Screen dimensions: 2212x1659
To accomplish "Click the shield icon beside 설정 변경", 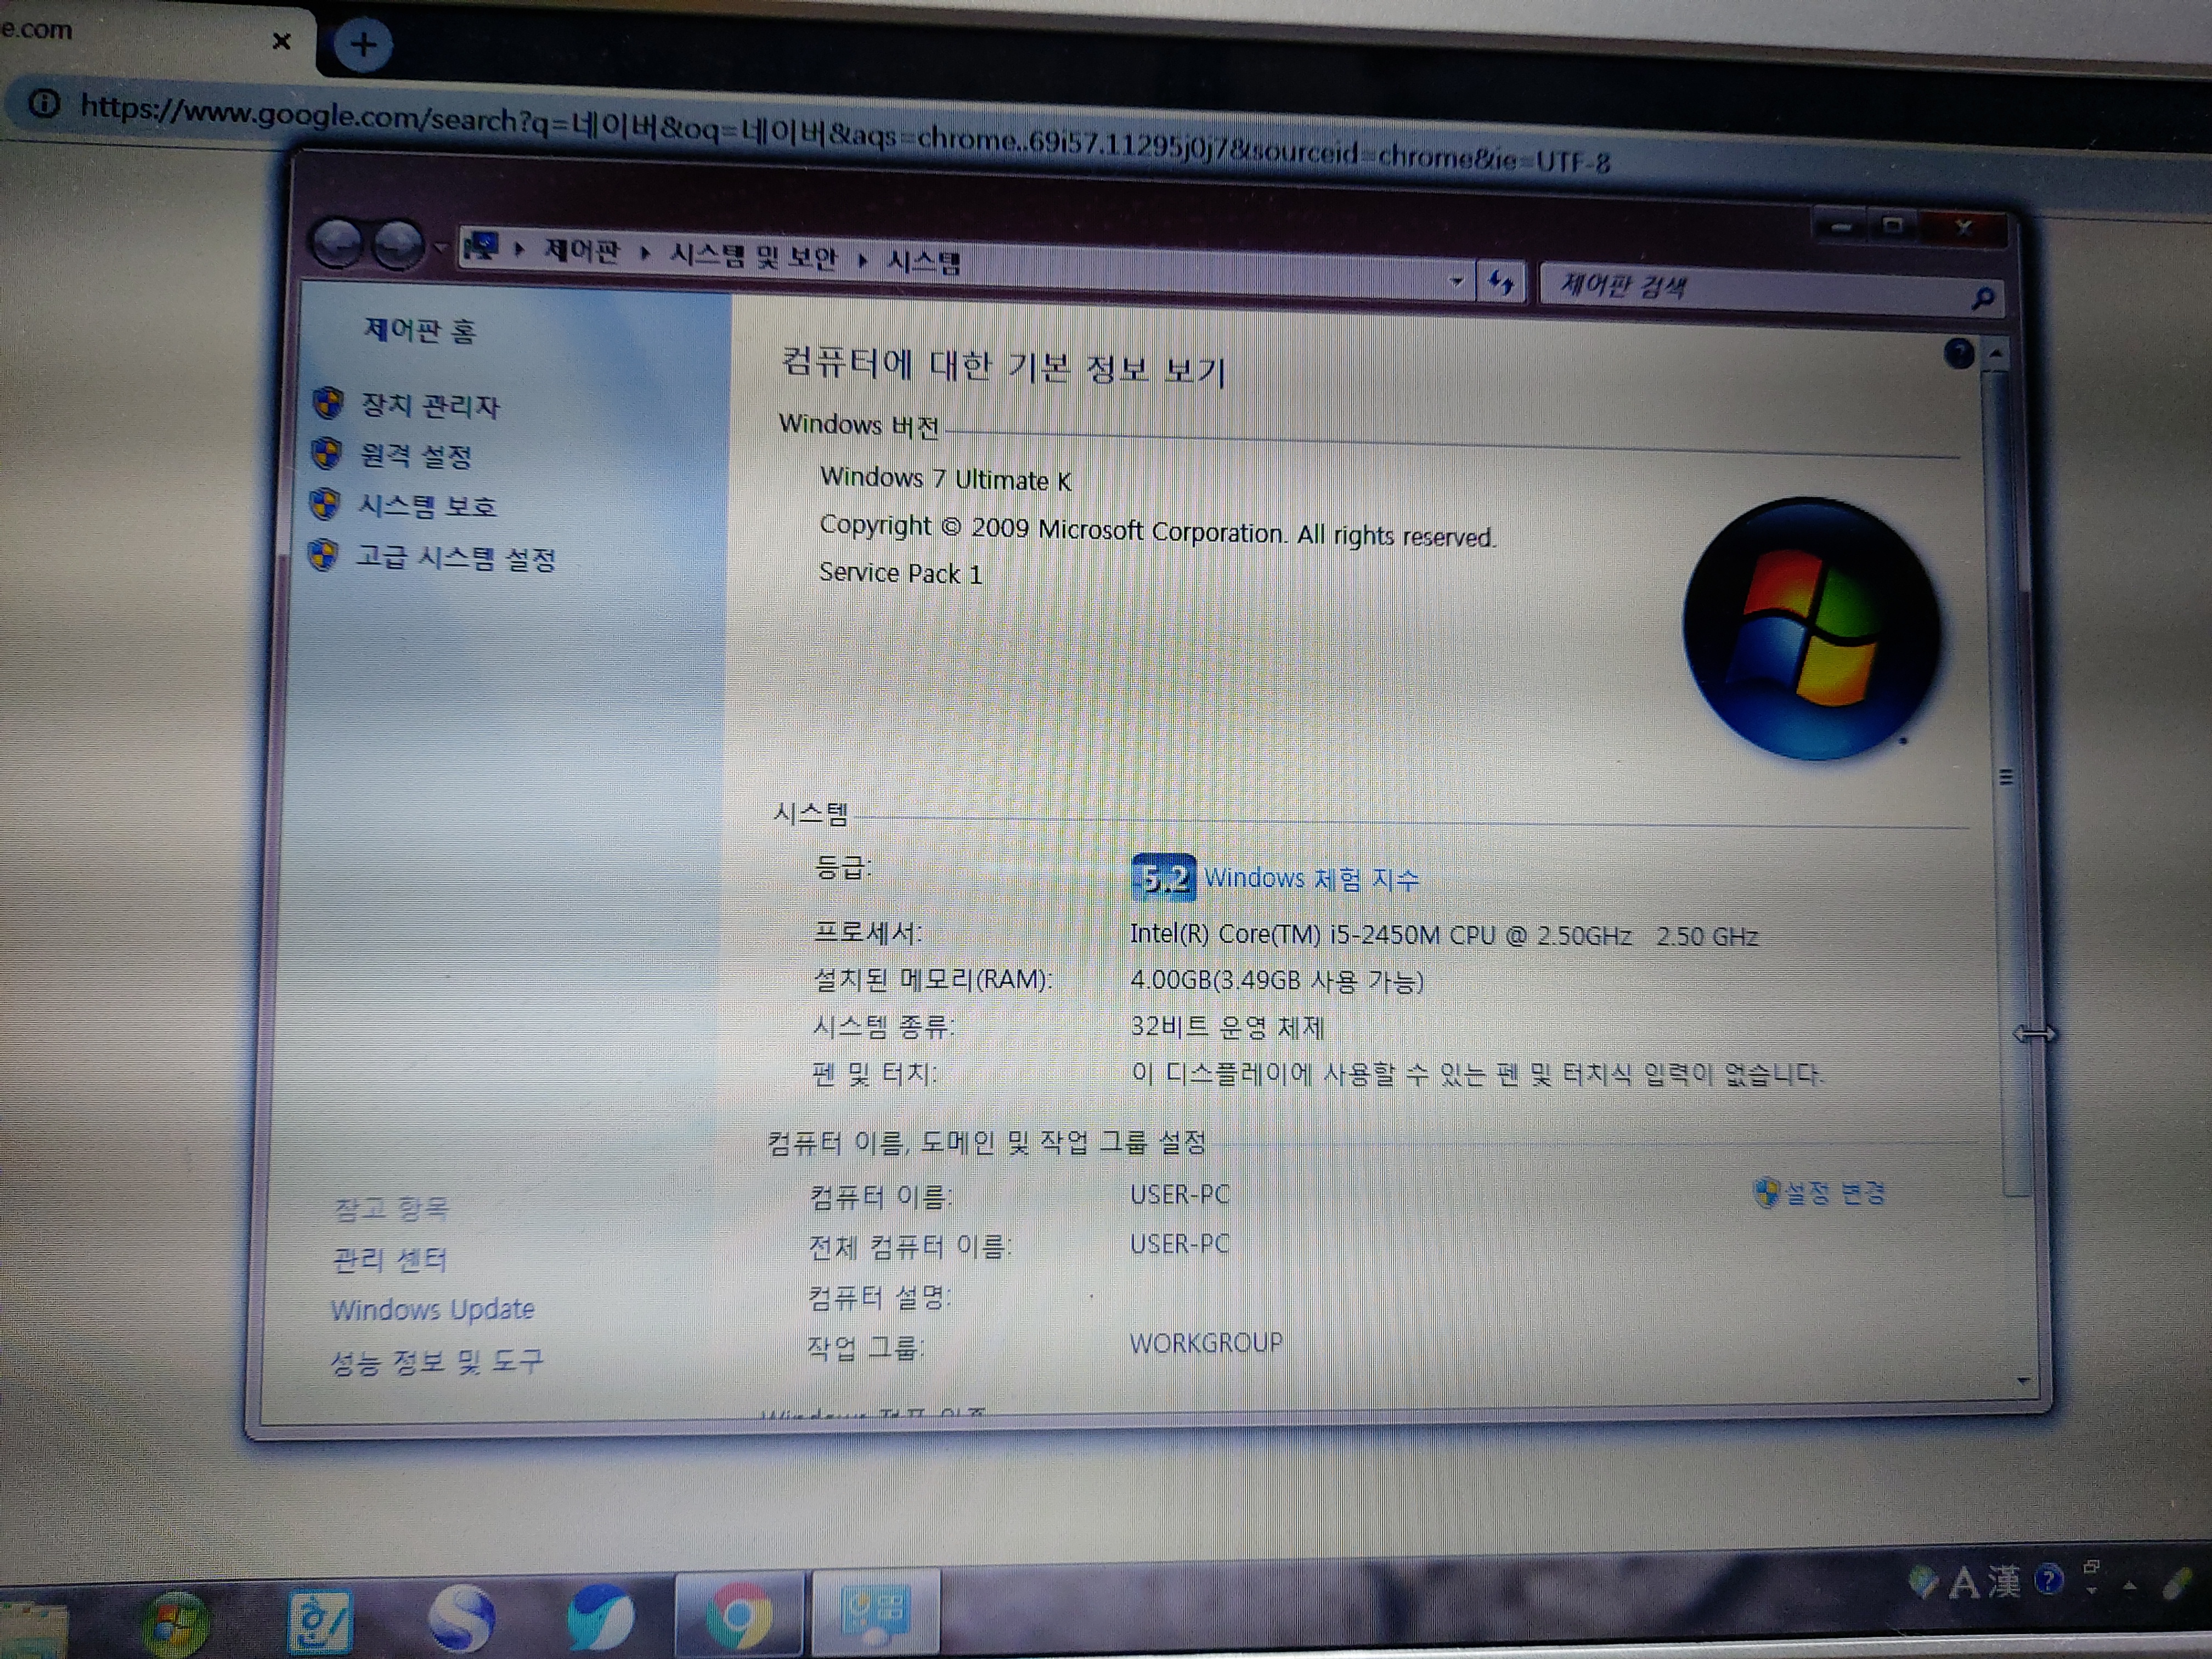I will pos(1767,1192).
